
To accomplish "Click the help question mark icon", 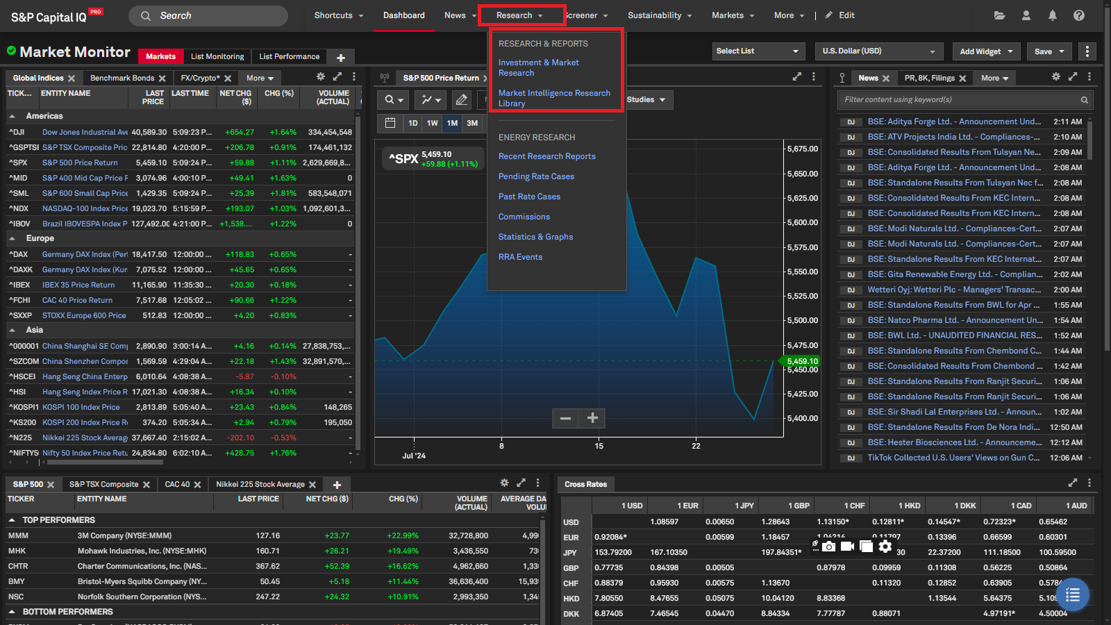I will point(1078,15).
